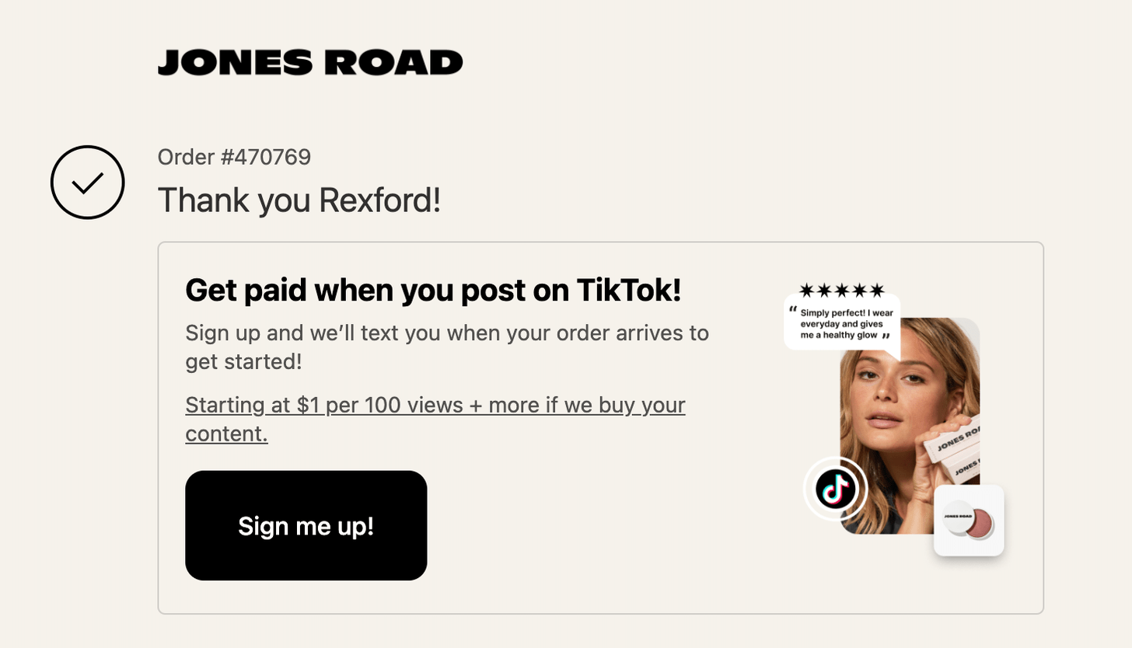Click the middle star of the rating
The height and width of the screenshot is (648, 1132).
(x=842, y=291)
